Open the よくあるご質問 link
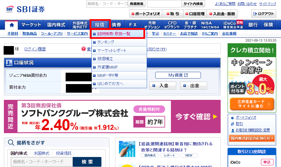 [225, 4]
